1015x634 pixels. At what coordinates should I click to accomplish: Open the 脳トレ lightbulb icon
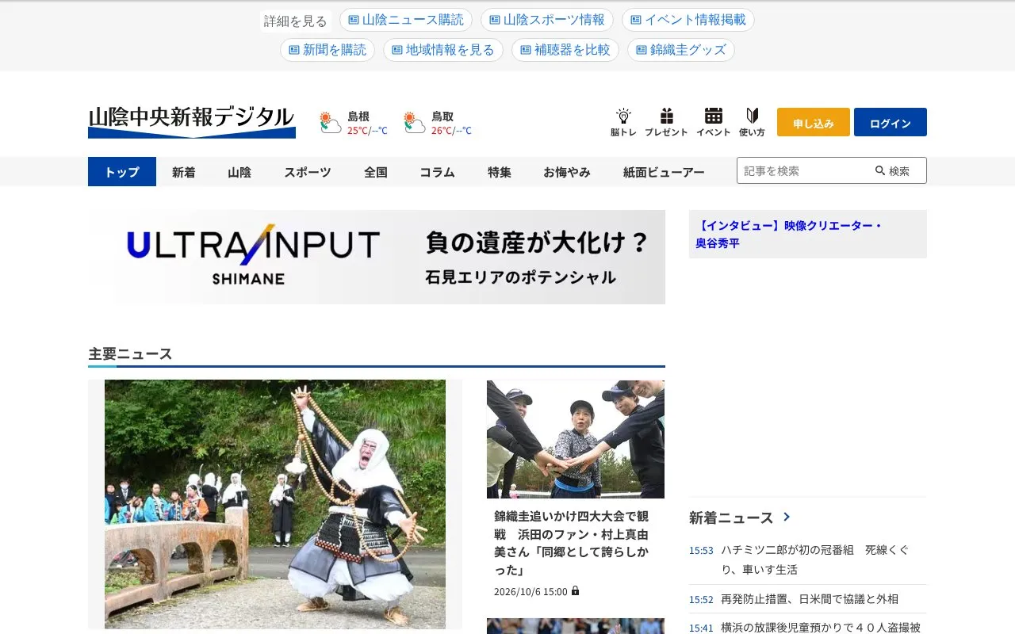coord(623,122)
